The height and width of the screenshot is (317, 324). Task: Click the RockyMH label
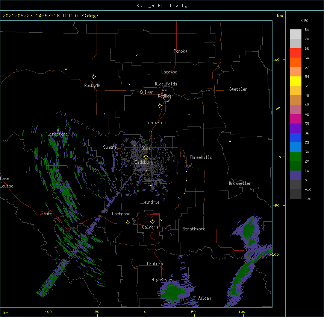pyautogui.click(x=92, y=85)
